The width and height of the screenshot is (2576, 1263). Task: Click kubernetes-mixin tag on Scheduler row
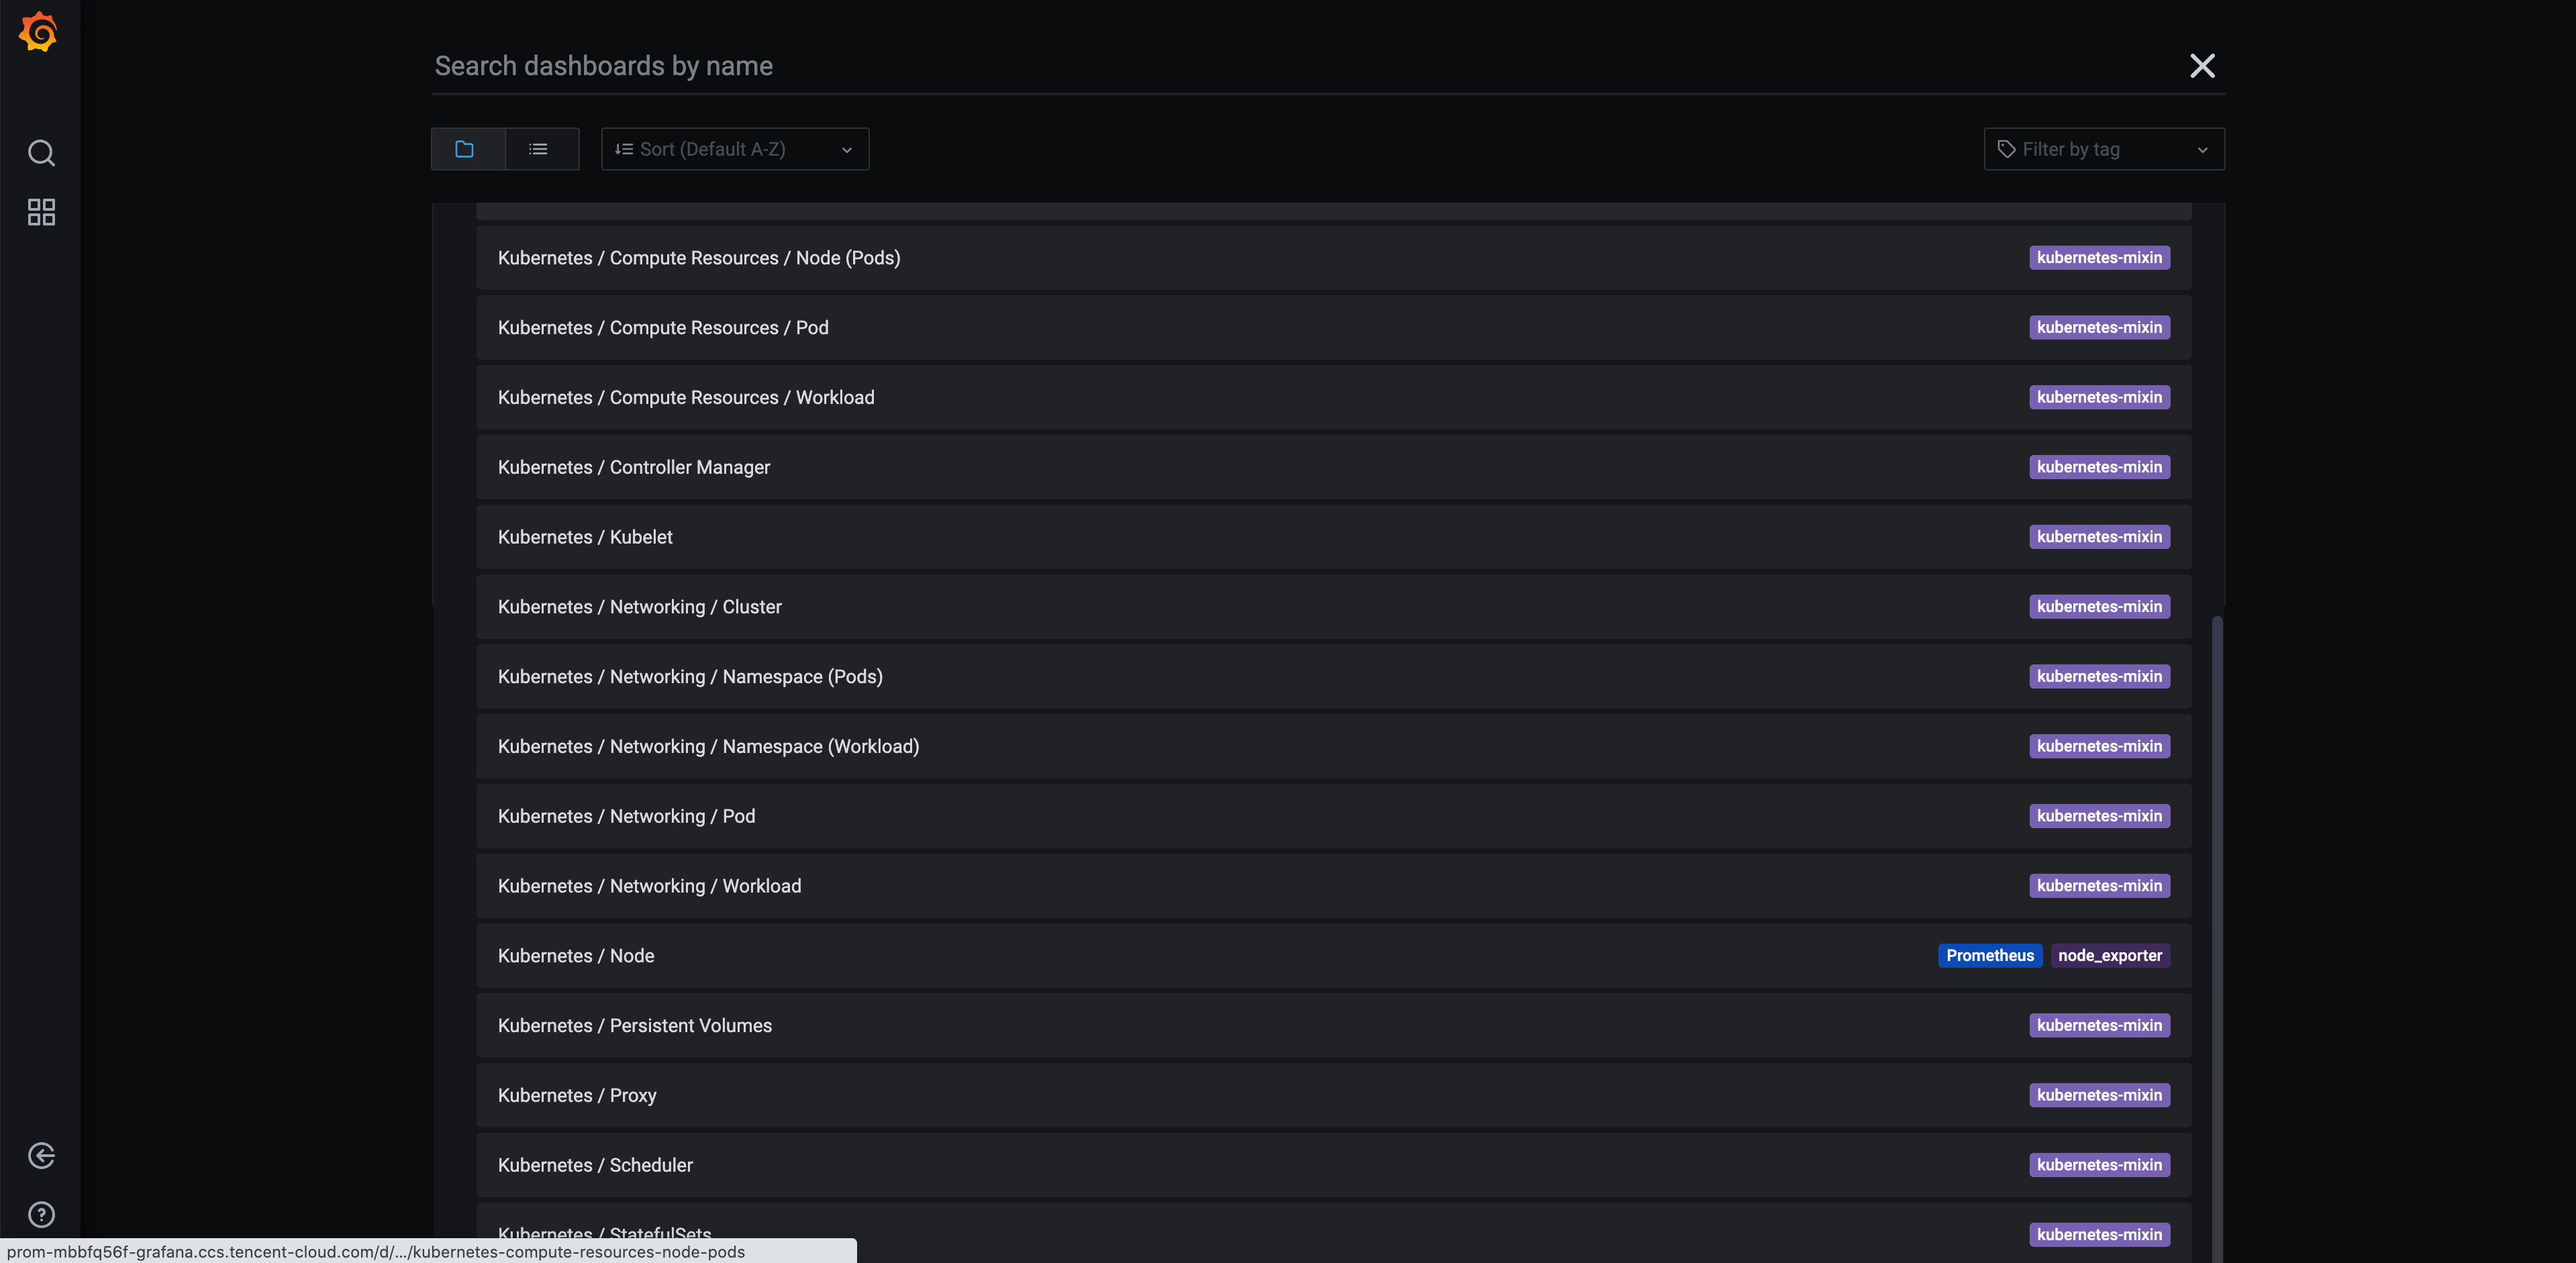(x=2099, y=1165)
